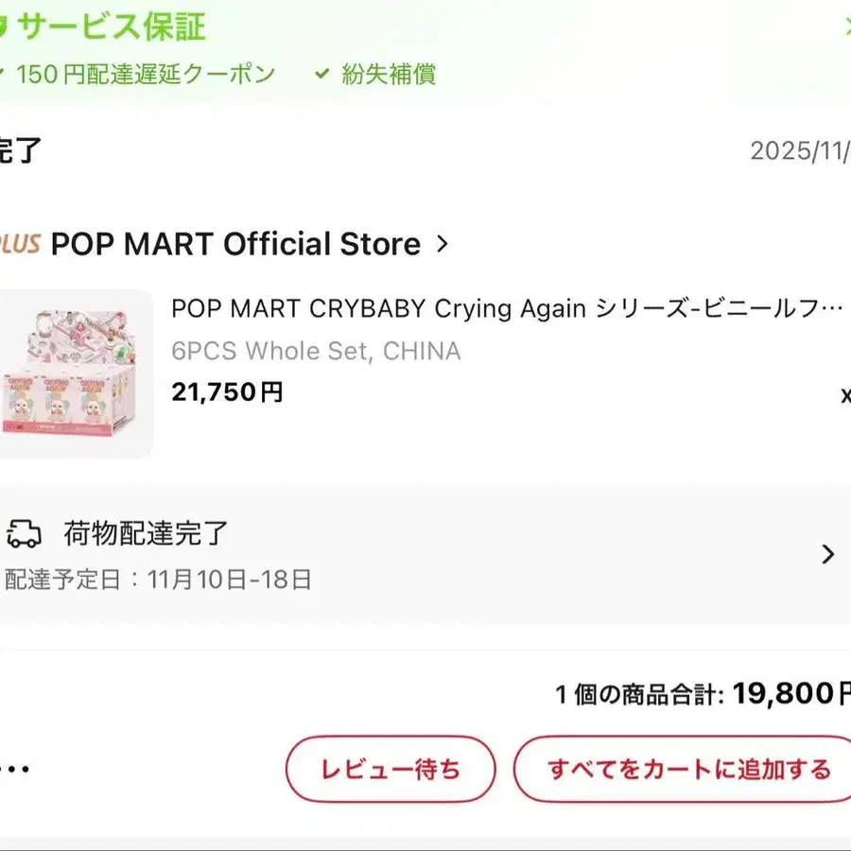Select the サービス保証 heading

click(x=111, y=27)
